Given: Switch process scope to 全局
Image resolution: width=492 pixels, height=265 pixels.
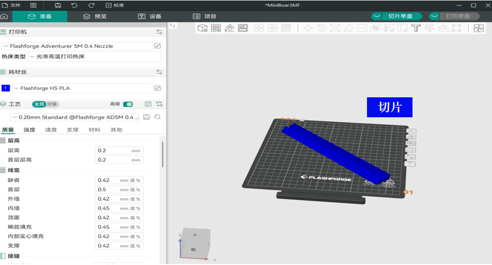Looking at the screenshot, I should 39,104.
